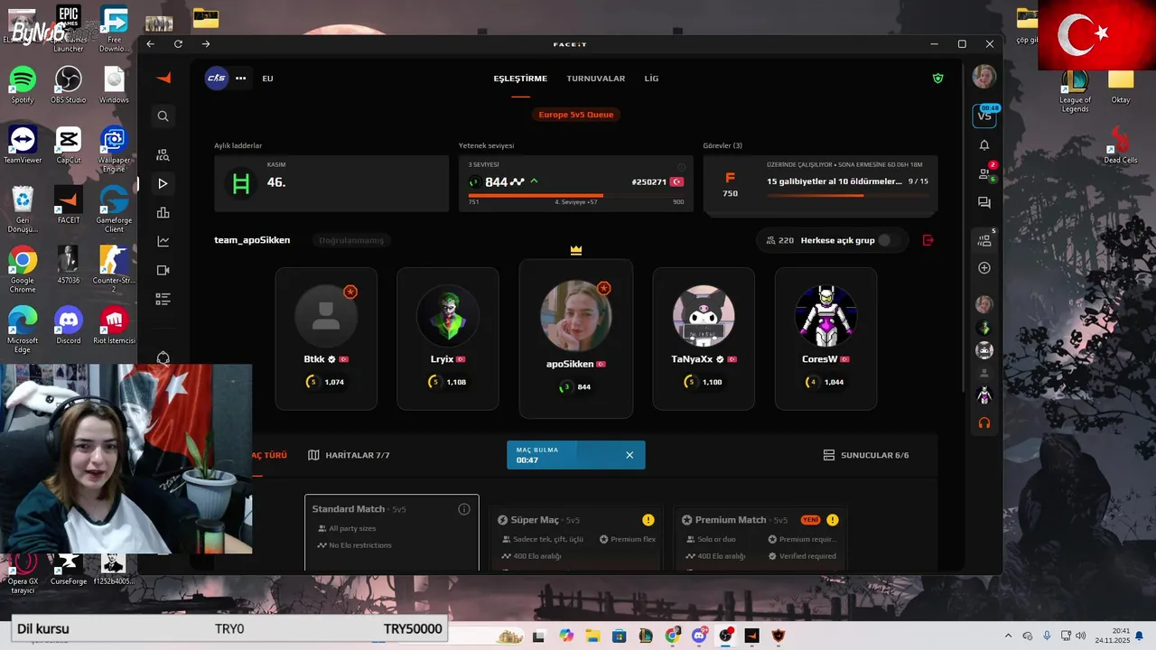
Task: Open the profile avatar in the right sidebar
Action: coord(984,77)
